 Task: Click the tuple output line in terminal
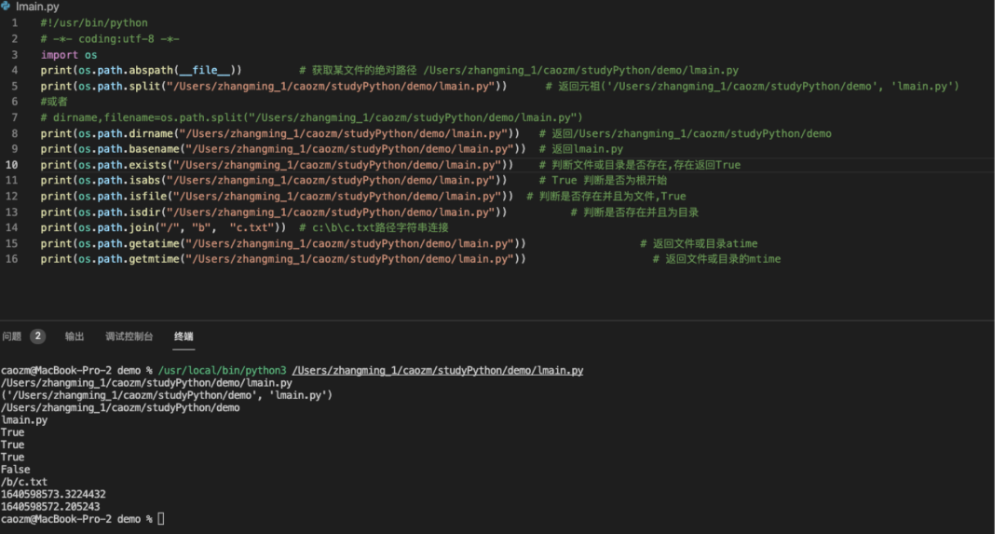click(167, 395)
